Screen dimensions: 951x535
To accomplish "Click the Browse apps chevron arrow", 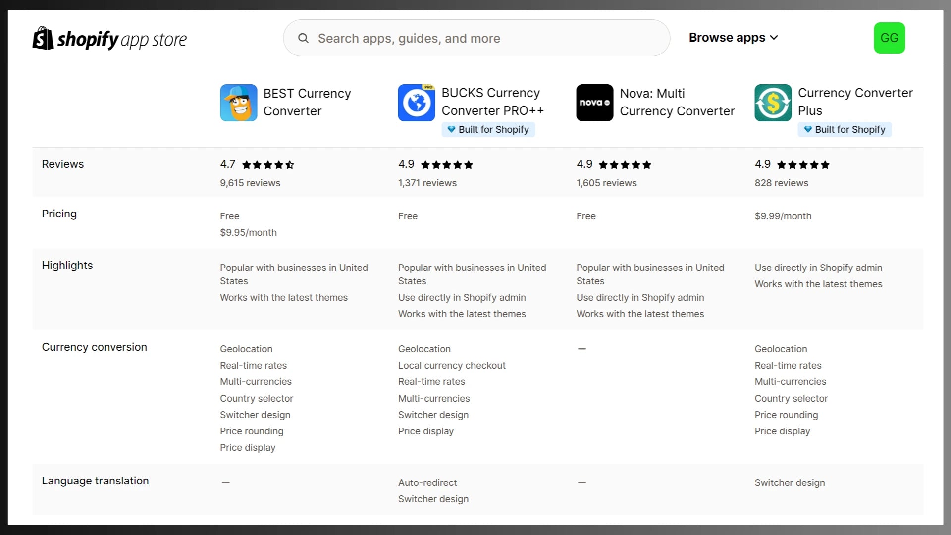I will (x=774, y=38).
